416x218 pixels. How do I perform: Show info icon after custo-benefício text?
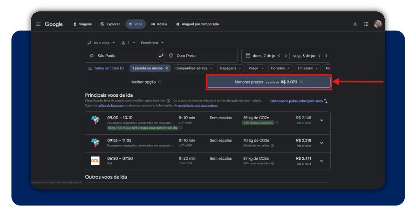[168, 100]
